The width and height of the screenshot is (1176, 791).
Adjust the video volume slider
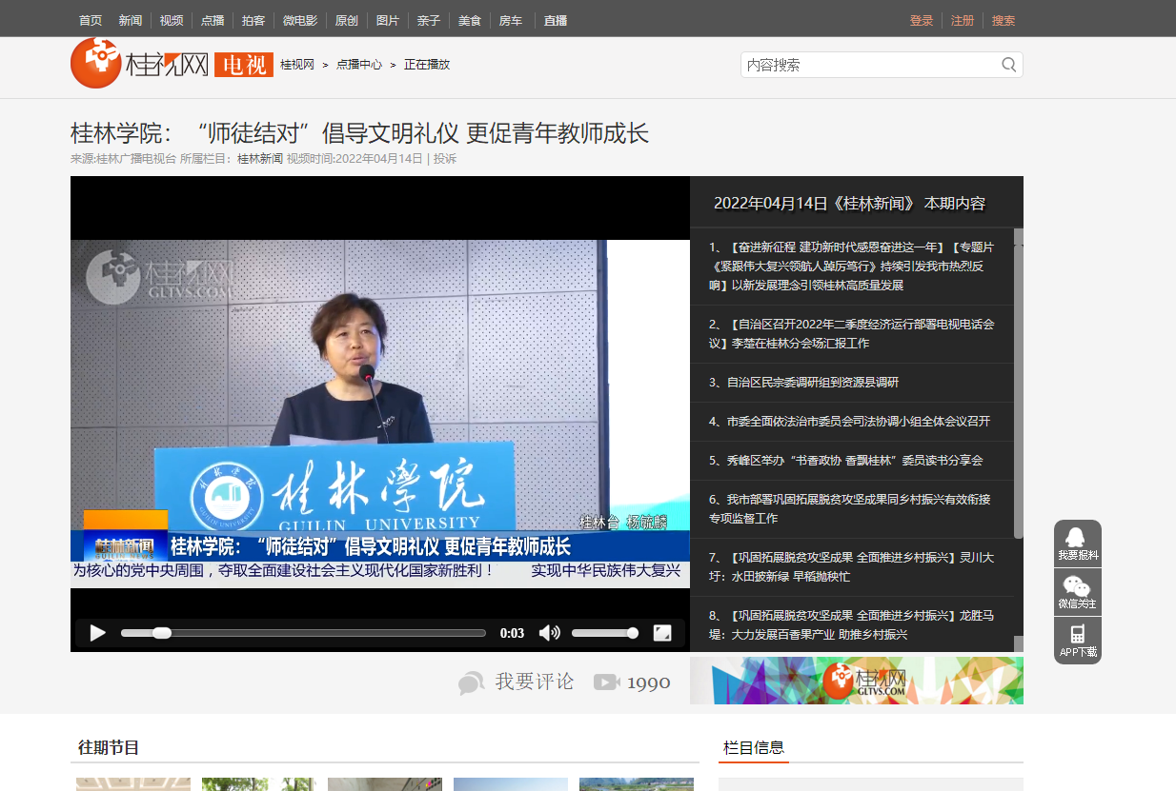point(604,633)
